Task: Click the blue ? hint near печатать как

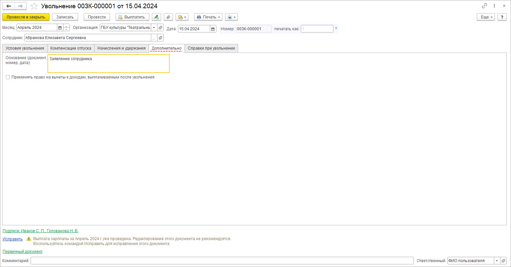Action: [336, 29]
